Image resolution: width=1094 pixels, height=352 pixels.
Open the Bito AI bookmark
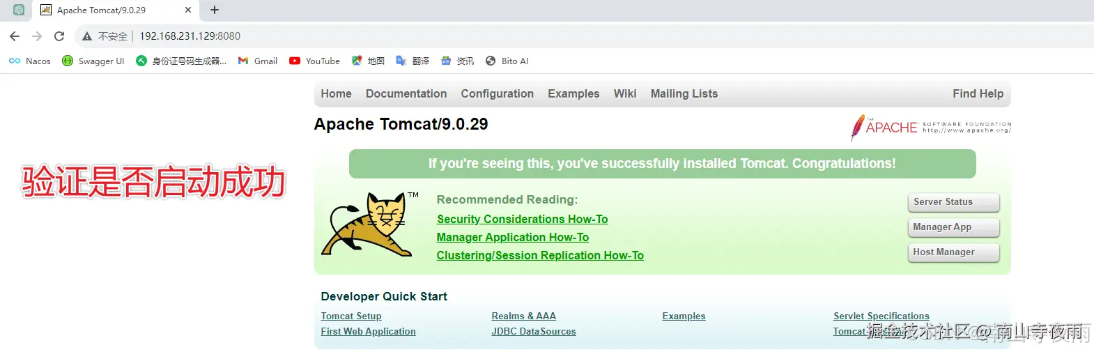point(507,61)
